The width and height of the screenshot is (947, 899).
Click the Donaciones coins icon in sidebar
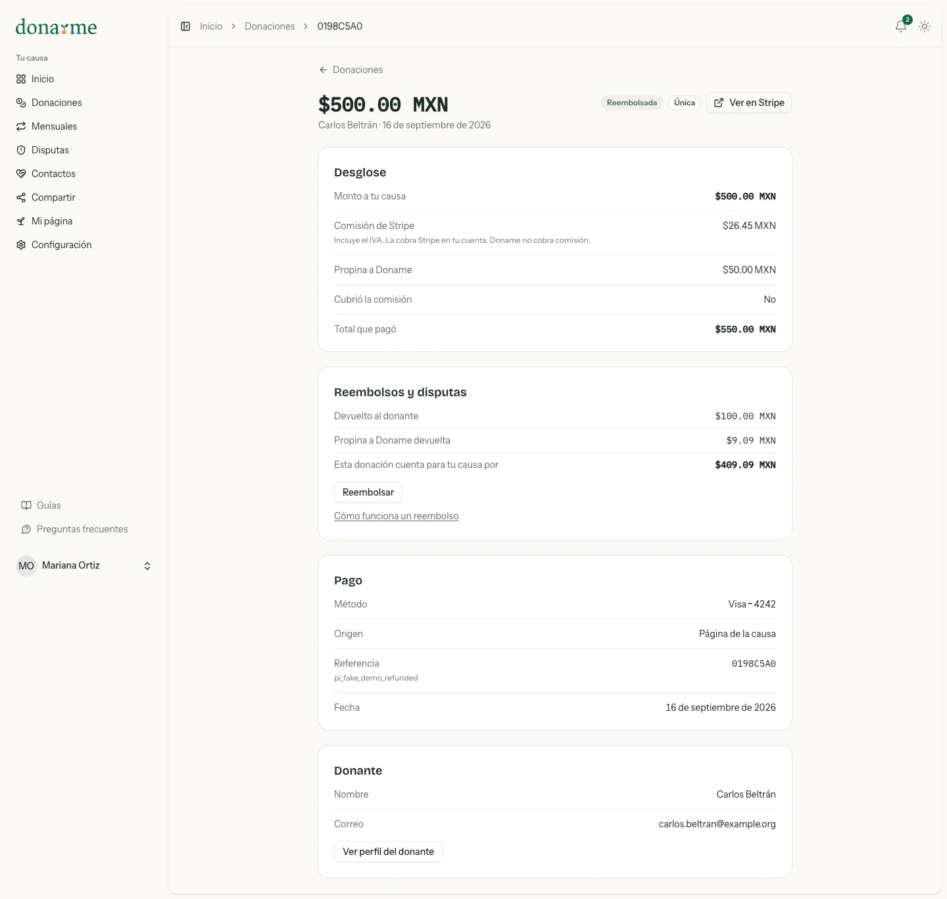pos(21,103)
